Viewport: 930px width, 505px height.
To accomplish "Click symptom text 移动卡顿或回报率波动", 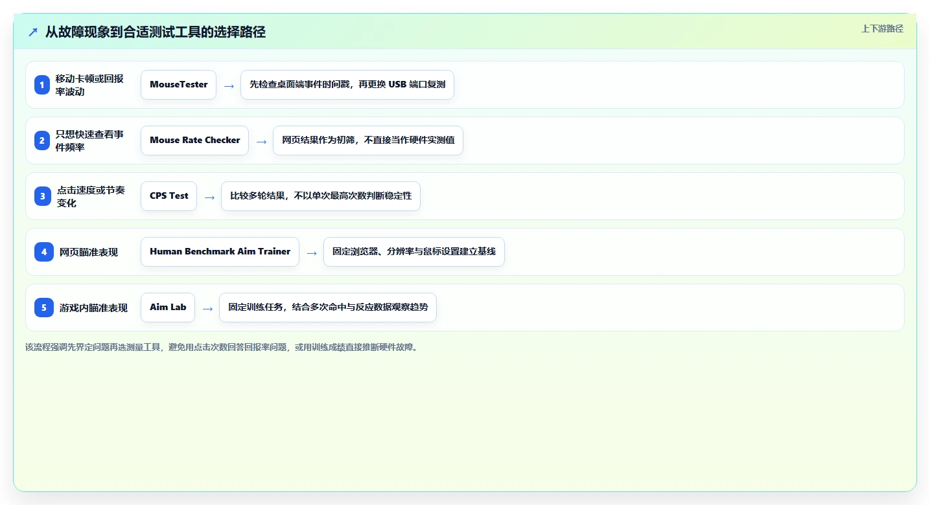I will 89,85.
